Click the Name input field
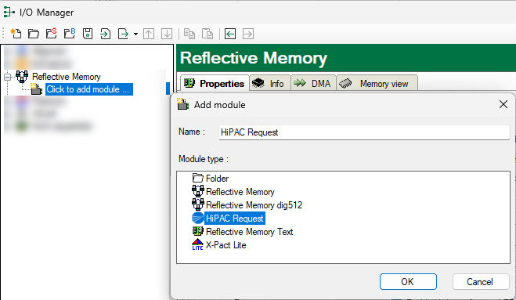This screenshot has height=300, width=516. point(364,132)
